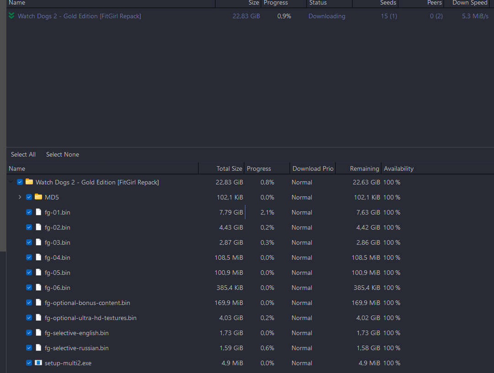Click Normal priority for fg-optional-bonus-content.bin

pyautogui.click(x=302, y=303)
